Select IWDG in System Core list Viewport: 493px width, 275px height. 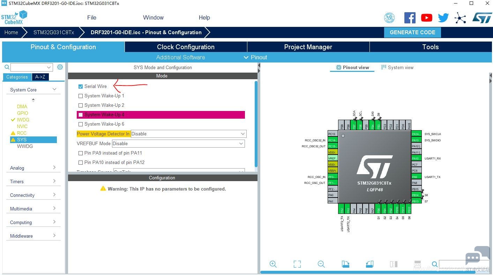tap(23, 120)
